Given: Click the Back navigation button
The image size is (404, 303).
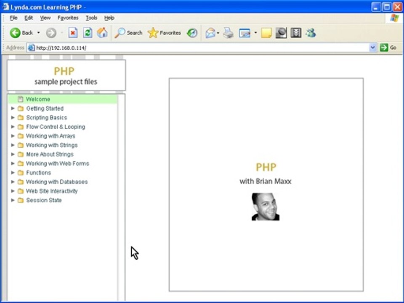Looking at the screenshot, I should [21, 33].
